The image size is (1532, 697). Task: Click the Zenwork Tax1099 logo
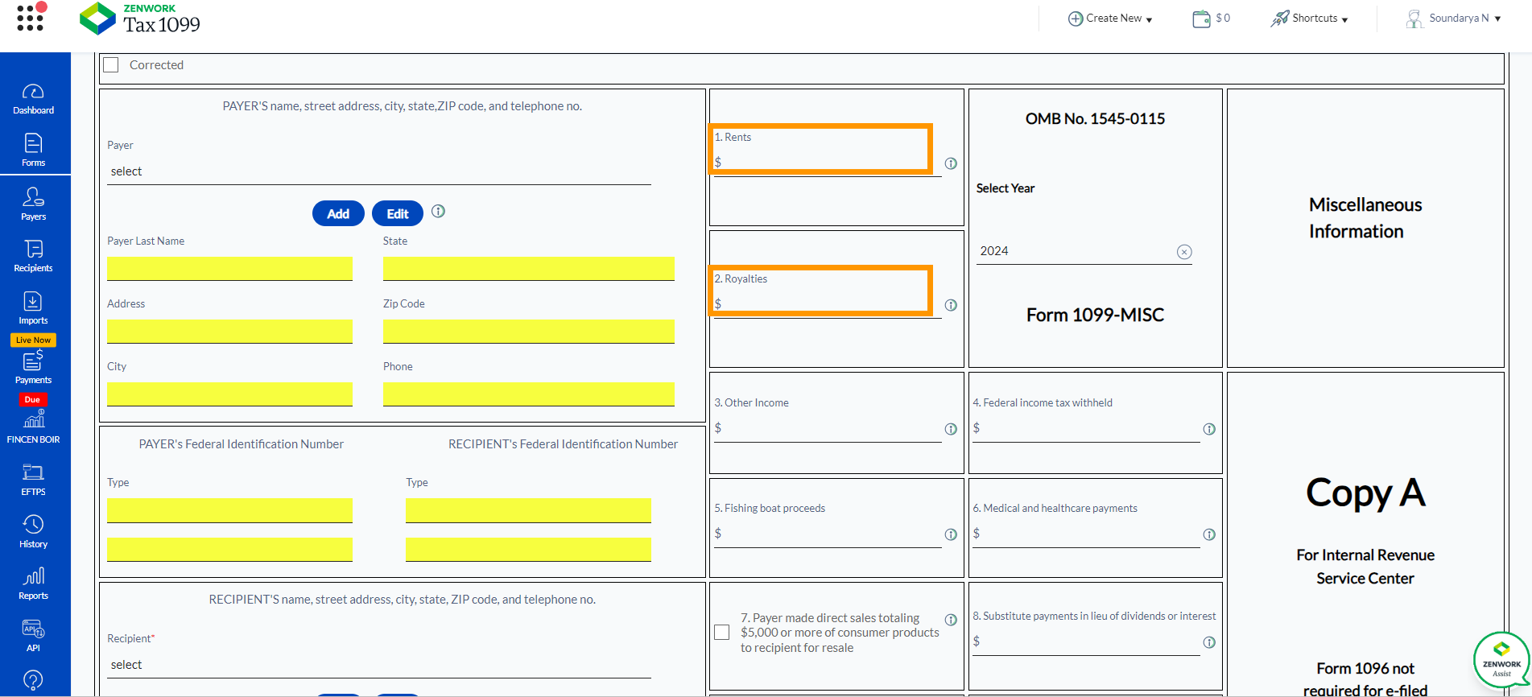tap(140, 19)
